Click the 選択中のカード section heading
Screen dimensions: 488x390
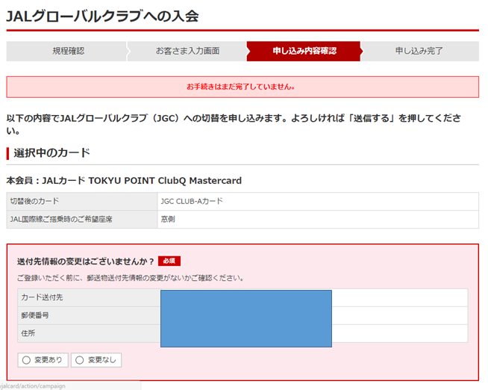51,153
